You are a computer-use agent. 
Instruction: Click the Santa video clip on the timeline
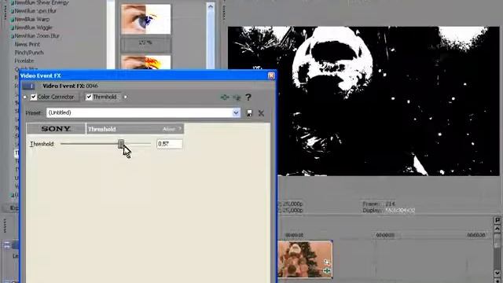coord(305,259)
